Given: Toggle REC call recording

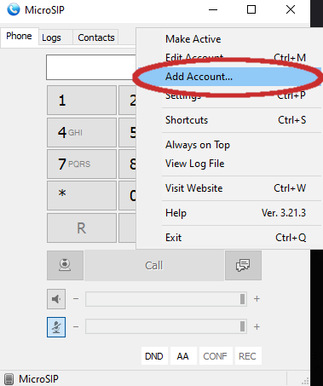Looking at the screenshot, I should pos(247,356).
